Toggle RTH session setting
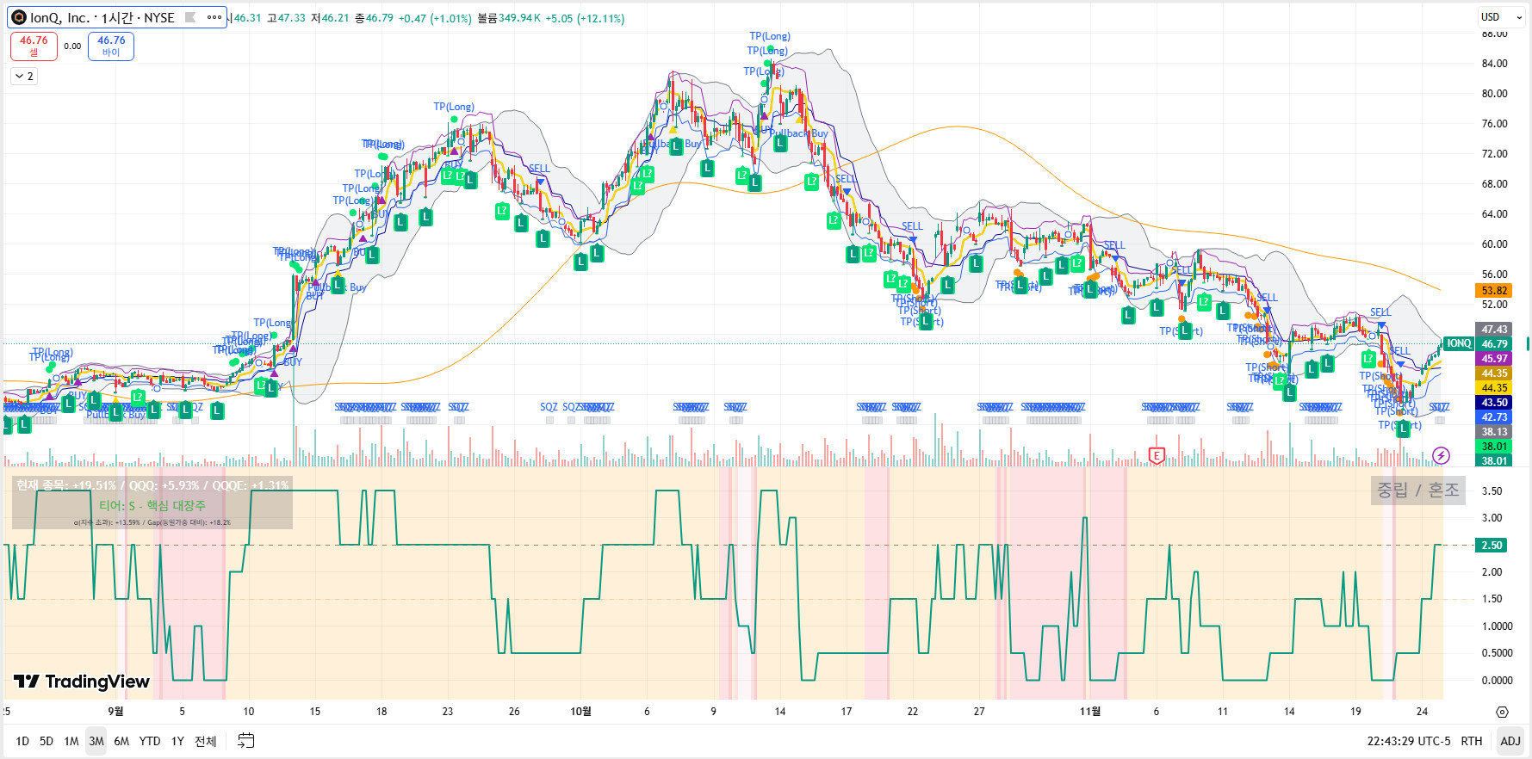The height and width of the screenshot is (759, 1532). point(1471,741)
